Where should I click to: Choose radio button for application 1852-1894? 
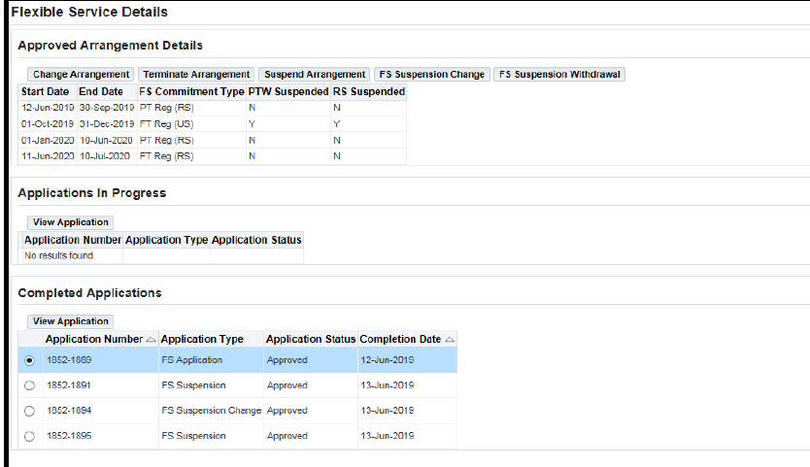(x=31, y=411)
